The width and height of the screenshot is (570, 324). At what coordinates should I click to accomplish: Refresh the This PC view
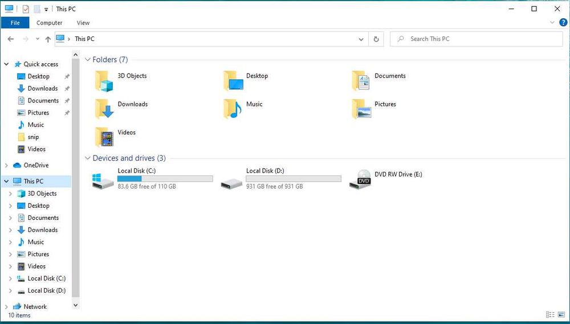(x=376, y=39)
